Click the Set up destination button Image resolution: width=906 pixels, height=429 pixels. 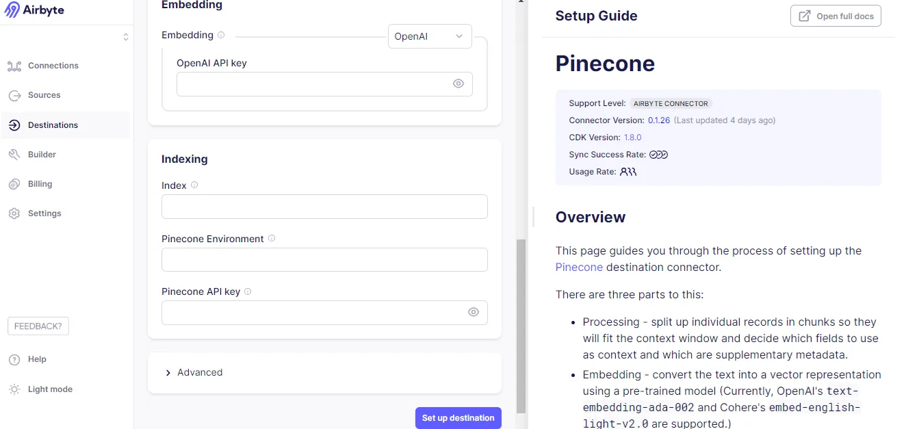click(x=458, y=418)
